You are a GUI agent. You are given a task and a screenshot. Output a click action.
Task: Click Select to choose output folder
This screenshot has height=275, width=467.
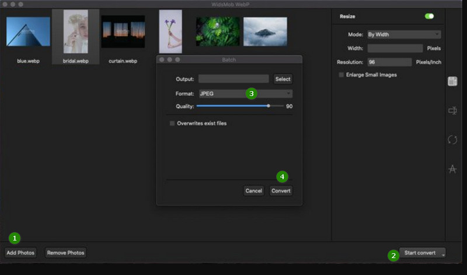pos(283,79)
